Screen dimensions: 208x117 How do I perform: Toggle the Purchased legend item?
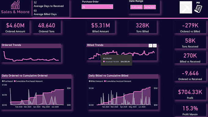click(7, 81)
